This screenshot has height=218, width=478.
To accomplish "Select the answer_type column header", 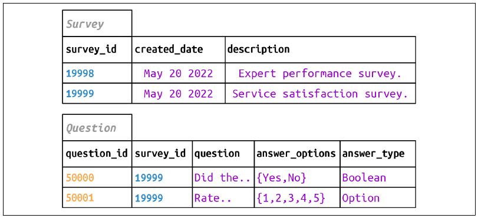I will click(378, 154).
